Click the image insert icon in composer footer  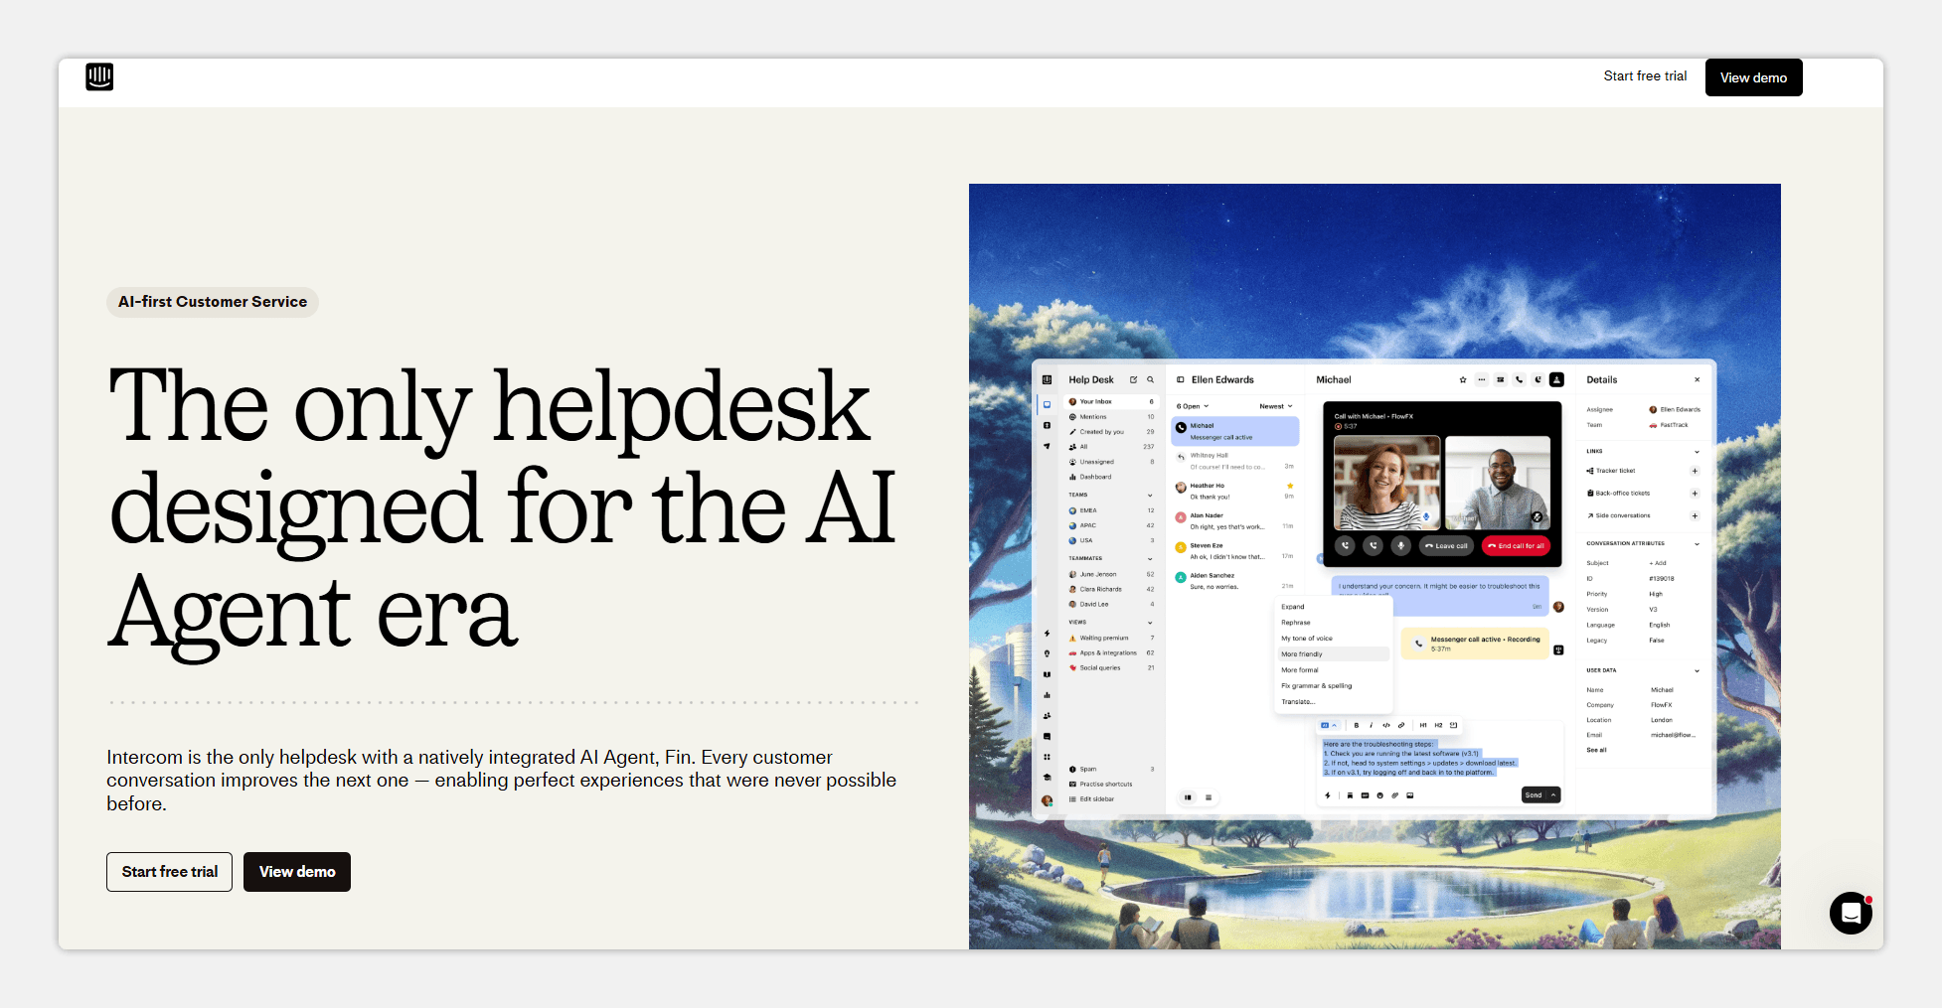point(1410,795)
